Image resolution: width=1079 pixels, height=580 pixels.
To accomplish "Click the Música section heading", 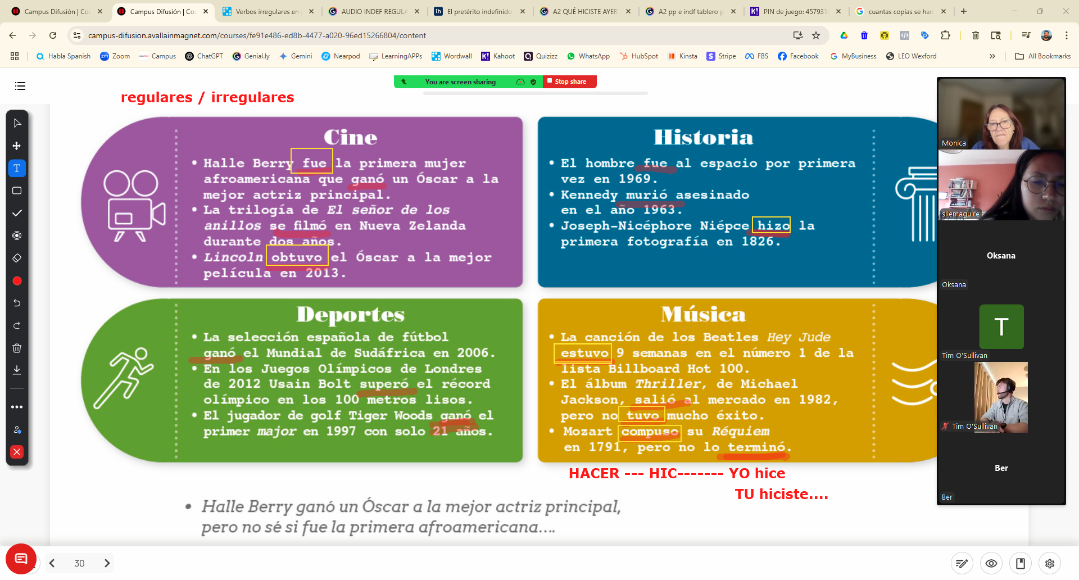I will pos(703,314).
